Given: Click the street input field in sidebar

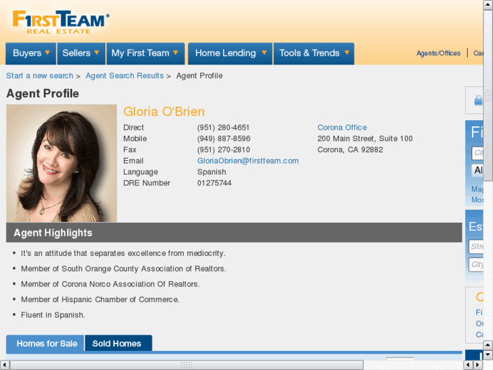Looking at the screenshot, I should pyautogui.click(x=476, y=246).
